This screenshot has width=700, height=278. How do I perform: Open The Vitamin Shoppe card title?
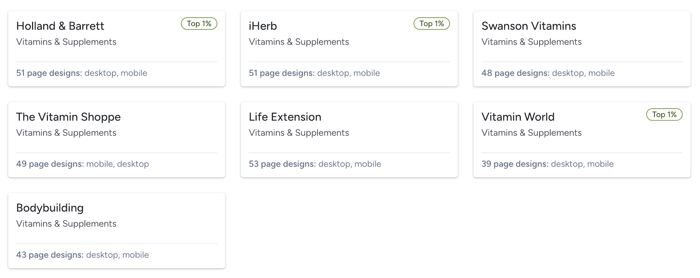(x=68, y=117)
